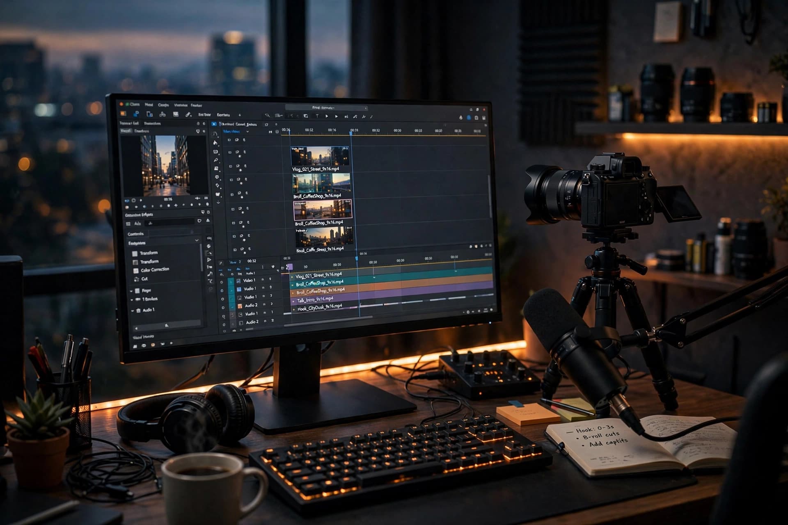Select the flame-shaped tool in the vertical toolbar
The image size is (788, 525).
[x=215, y=143]
